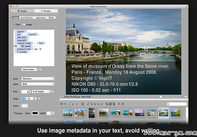Click the crop icon just left of single X
Screen dimensions: 197x137
coord(114,104)
